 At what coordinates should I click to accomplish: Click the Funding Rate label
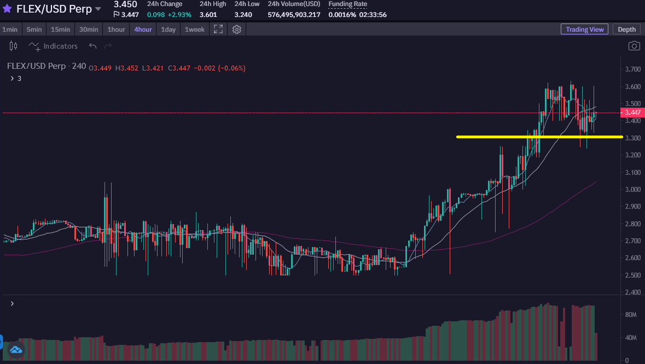[347, 4]
